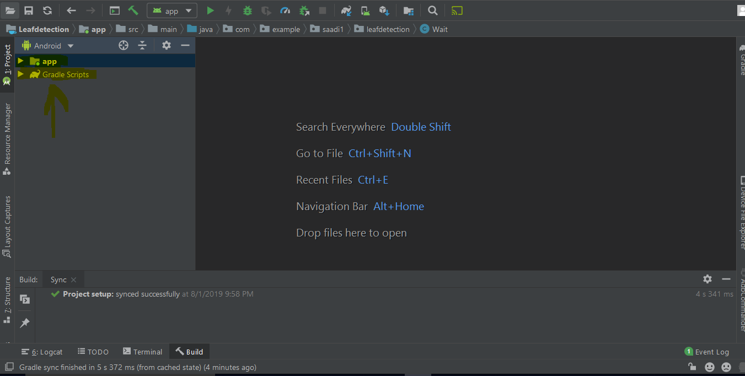
Task: Launch the SDK Manager icon
Action: (x=382, y=10)
